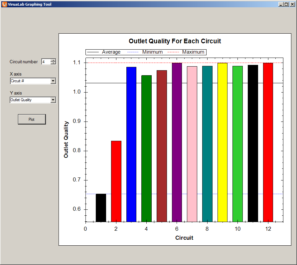Decrease circuit number with the down arrow

(53, 63)
